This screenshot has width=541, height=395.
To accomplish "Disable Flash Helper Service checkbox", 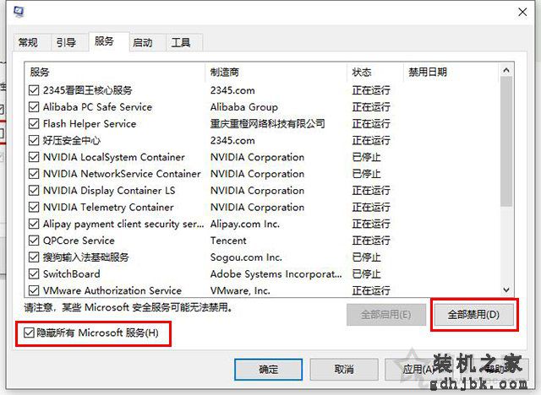I will coord(34,123).
